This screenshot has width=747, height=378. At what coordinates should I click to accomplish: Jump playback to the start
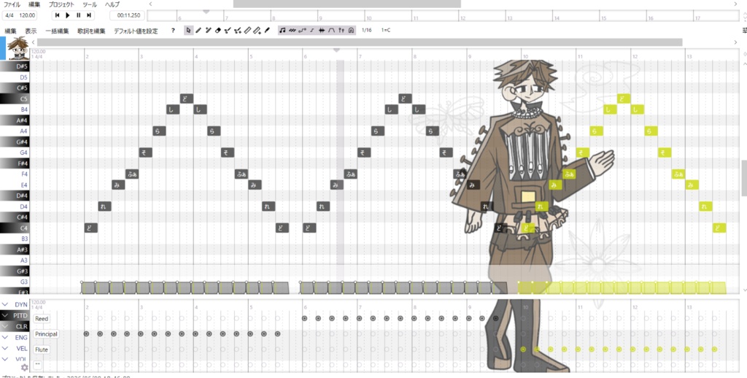click(x=57, y=15)
